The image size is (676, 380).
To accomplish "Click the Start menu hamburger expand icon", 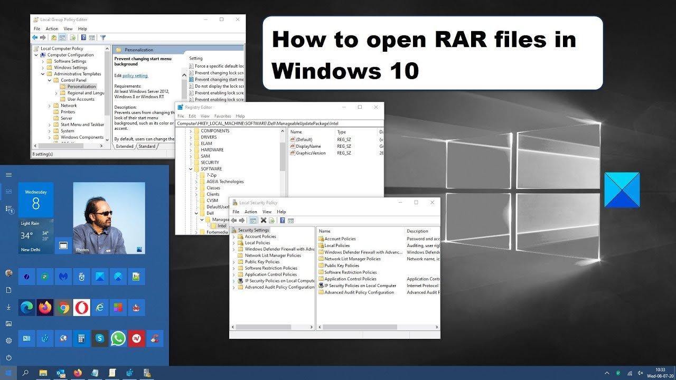I will [8, 175].
